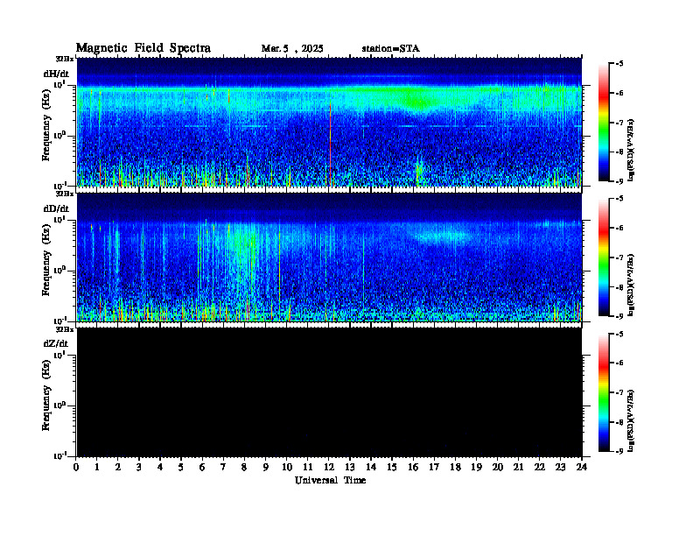The height and width of the screenshot is (536, 693).
Task: Click the -9 value on dH/dt color bar
Action: [620, 181]
